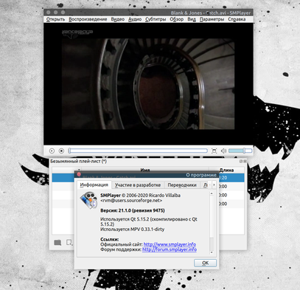Close the О программе dialog

(x=79, y=174)
